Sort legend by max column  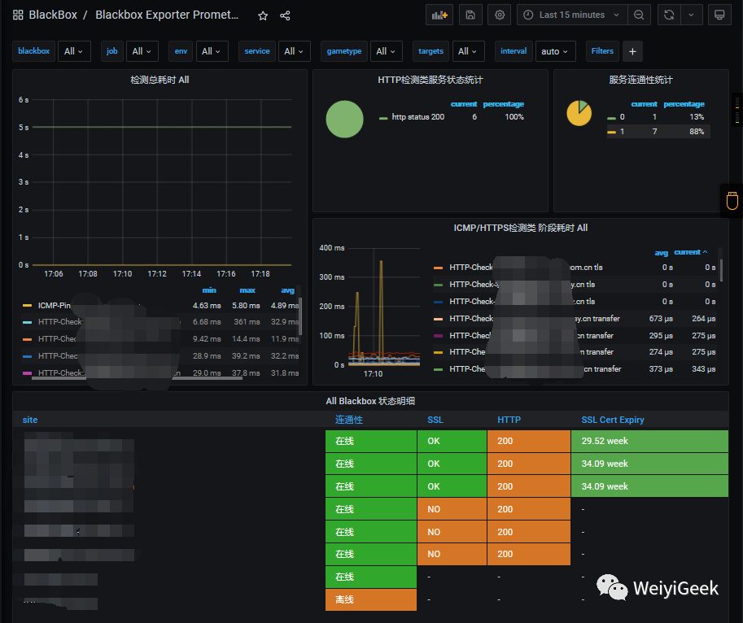pos(247,290)
